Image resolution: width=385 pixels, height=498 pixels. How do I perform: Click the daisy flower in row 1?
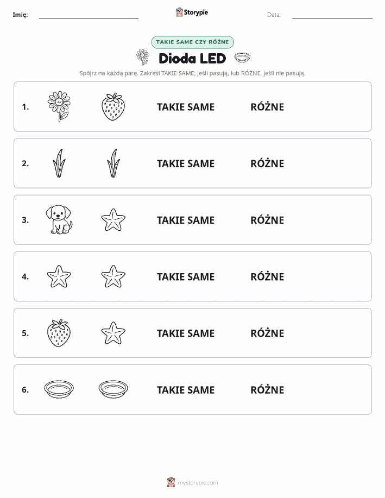(x=59, y=106)
